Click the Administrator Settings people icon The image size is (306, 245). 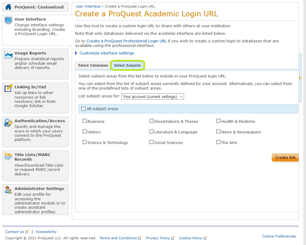(x=8, y=190)
